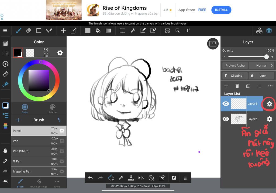Open the canvas navigator button

pyautogui.click(x=213, y=44)
